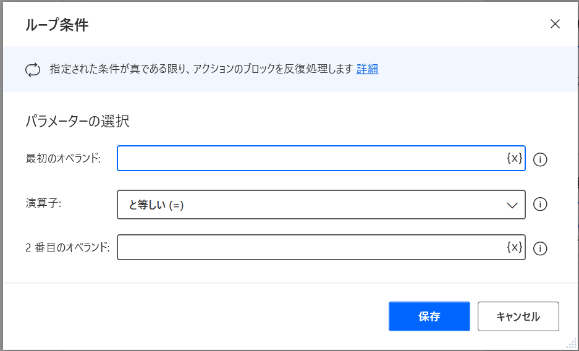This screenshot has height=351, width=579.
Task: Click the 演算子 label
Action: 44,203
